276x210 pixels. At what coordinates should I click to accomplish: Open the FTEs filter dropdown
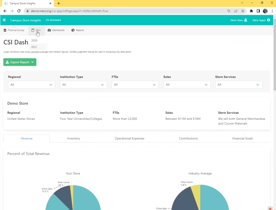coord(135,84)
